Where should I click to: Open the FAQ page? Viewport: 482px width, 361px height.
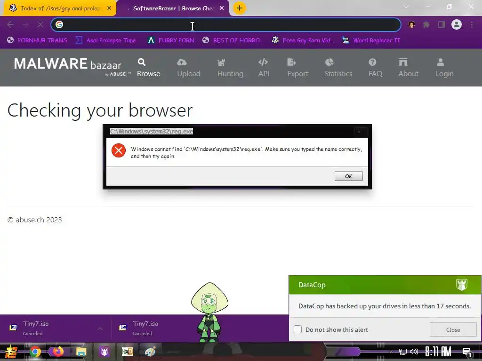(375, 68)
